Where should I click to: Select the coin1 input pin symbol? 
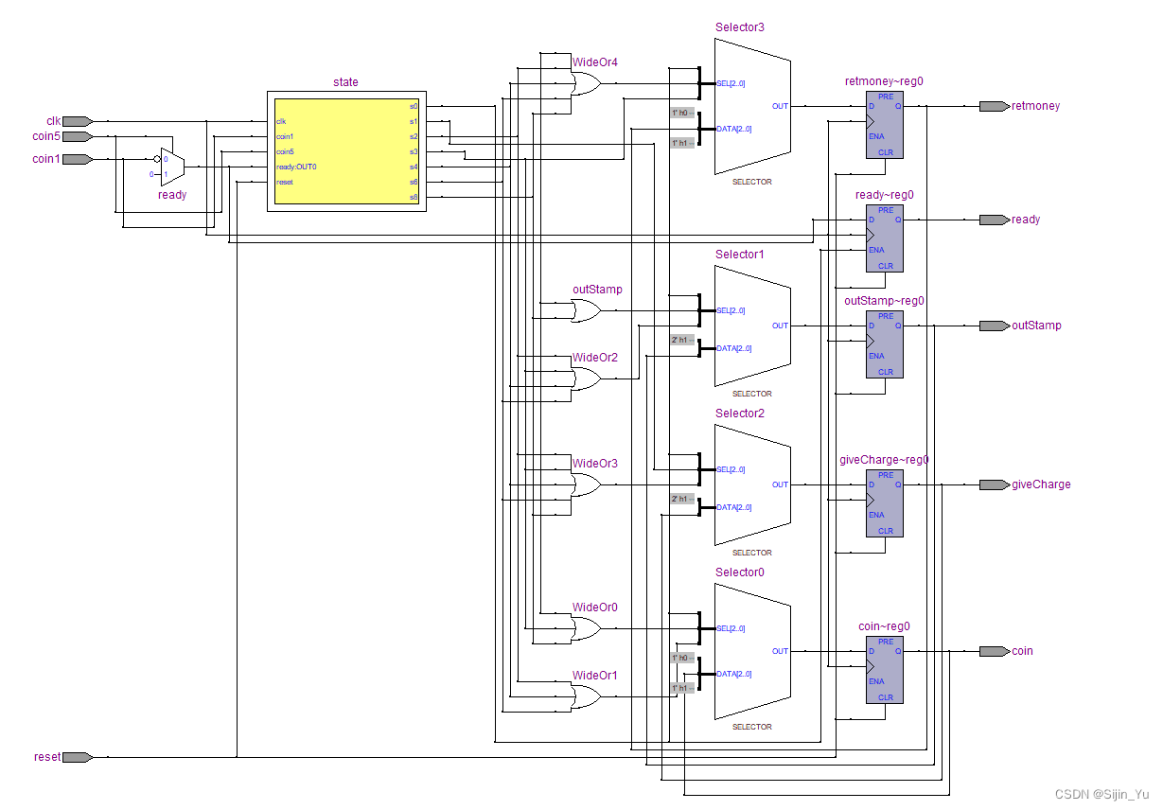(78, 159)
